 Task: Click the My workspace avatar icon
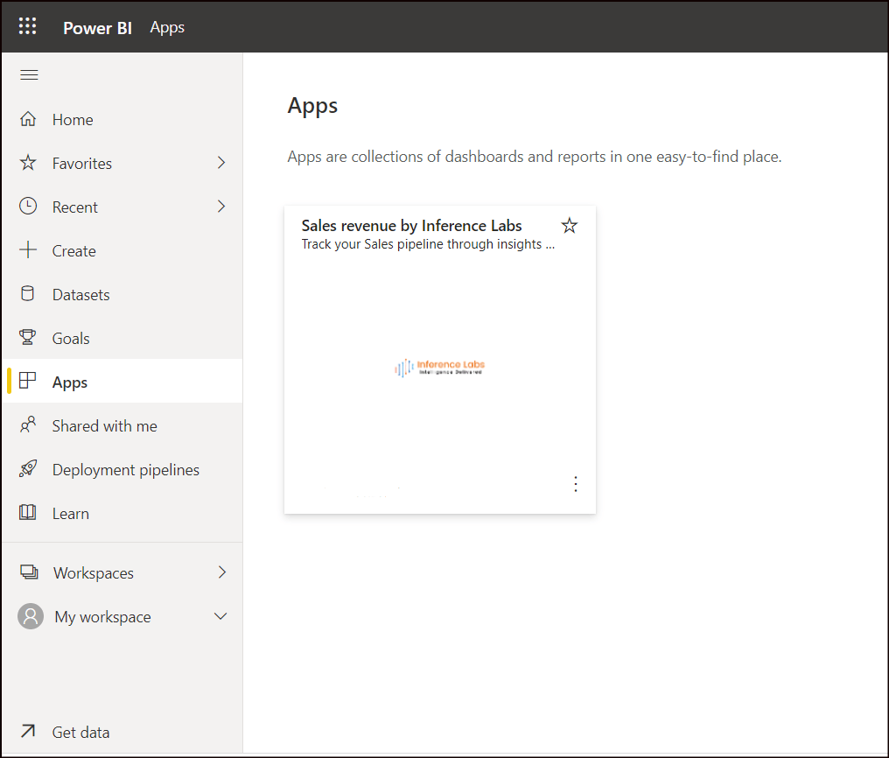[x=31, y=616]
